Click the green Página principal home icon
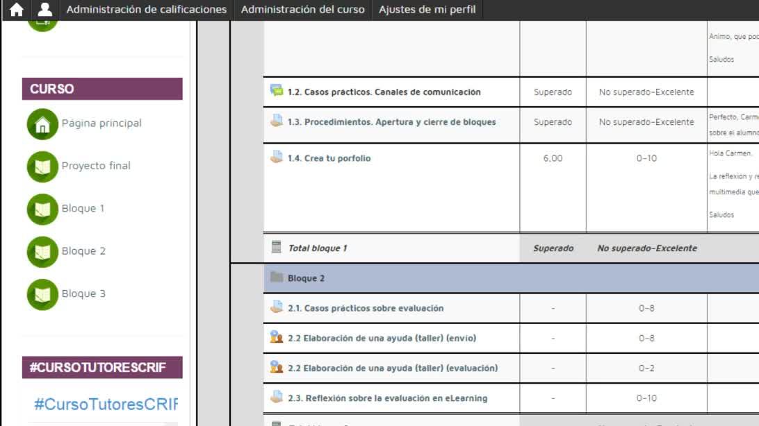 click(x=42, y=124)
